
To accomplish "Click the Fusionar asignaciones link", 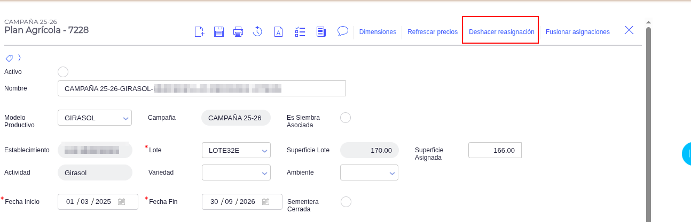I will coord(578,32).
